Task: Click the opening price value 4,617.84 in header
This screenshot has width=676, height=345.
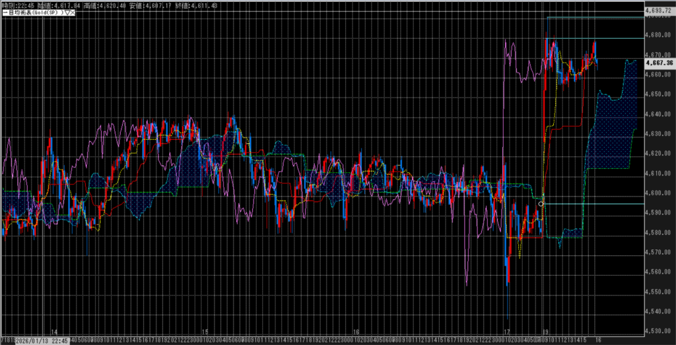Action: coord(65,5)
